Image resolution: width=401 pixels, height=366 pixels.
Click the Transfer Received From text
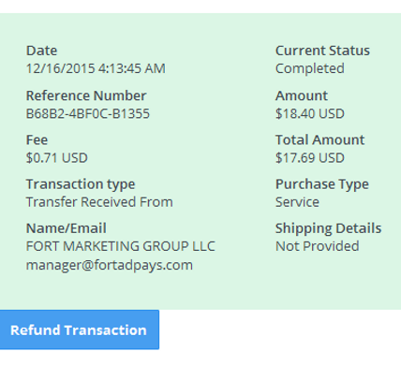(99, 202)
